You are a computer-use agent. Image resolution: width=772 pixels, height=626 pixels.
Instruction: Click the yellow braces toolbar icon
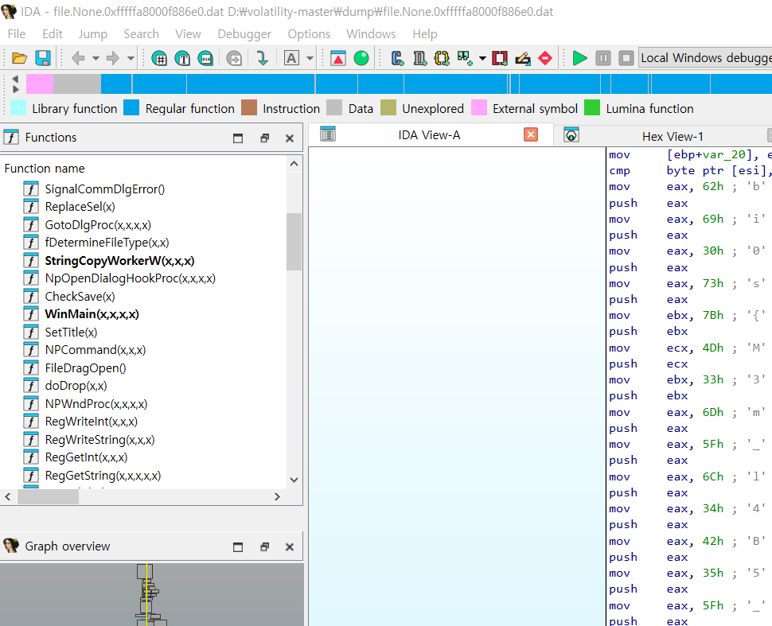tap(442, 58)
